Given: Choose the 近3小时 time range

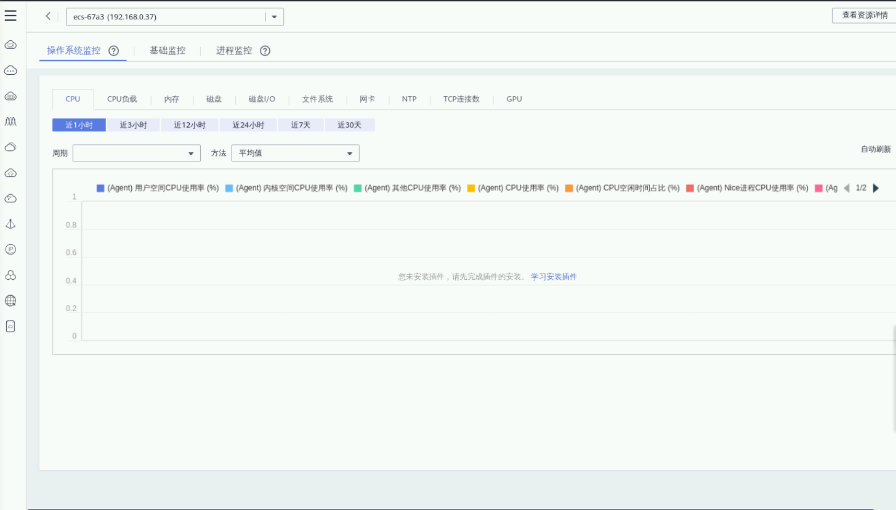Looking at the screenshot, I should tap(133, 125).
